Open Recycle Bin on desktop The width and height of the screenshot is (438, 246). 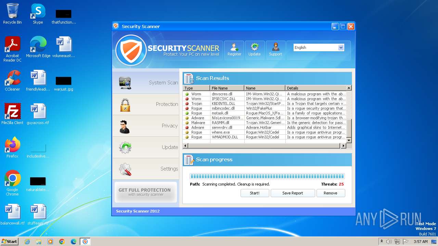pyautogui.click(x=12, y=14)
